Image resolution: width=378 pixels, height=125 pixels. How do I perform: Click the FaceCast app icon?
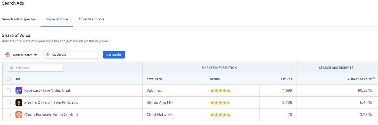coord(19,90)
